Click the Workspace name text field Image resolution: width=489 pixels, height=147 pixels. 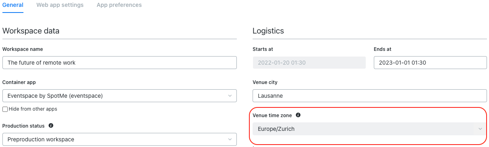tap(120, 63)
